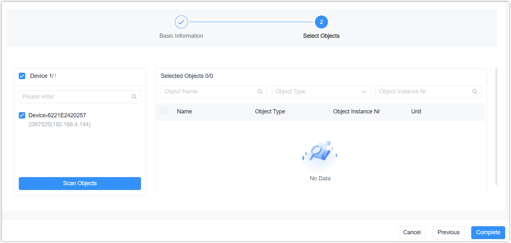Go back with the Previous button
The height and width of the screenshot is (243, 511).
tap(448, 232)
